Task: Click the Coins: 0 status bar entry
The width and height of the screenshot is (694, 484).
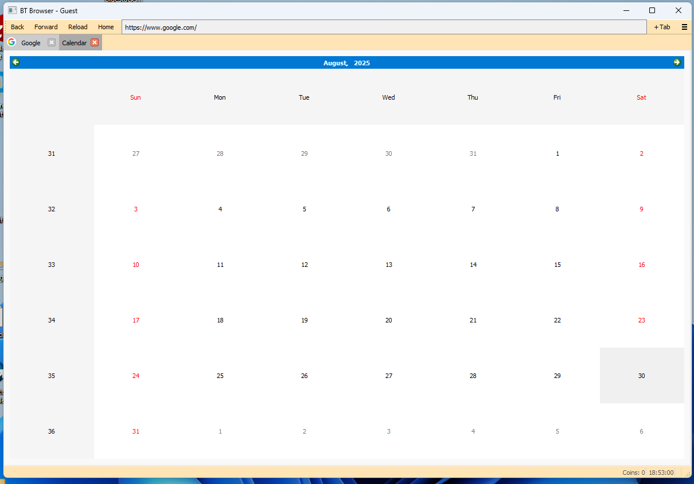Action: 634,473
